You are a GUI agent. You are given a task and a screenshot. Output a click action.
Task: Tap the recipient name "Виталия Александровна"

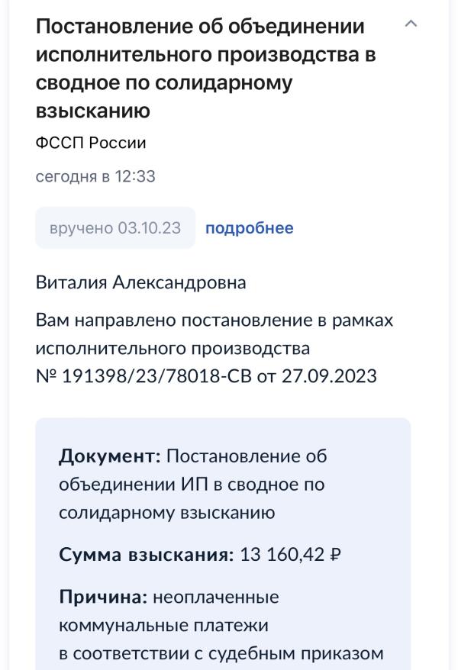141,282
